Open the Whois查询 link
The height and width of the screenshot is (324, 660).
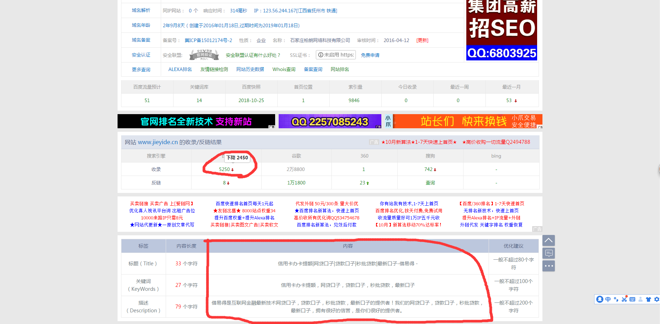(284, 69)
